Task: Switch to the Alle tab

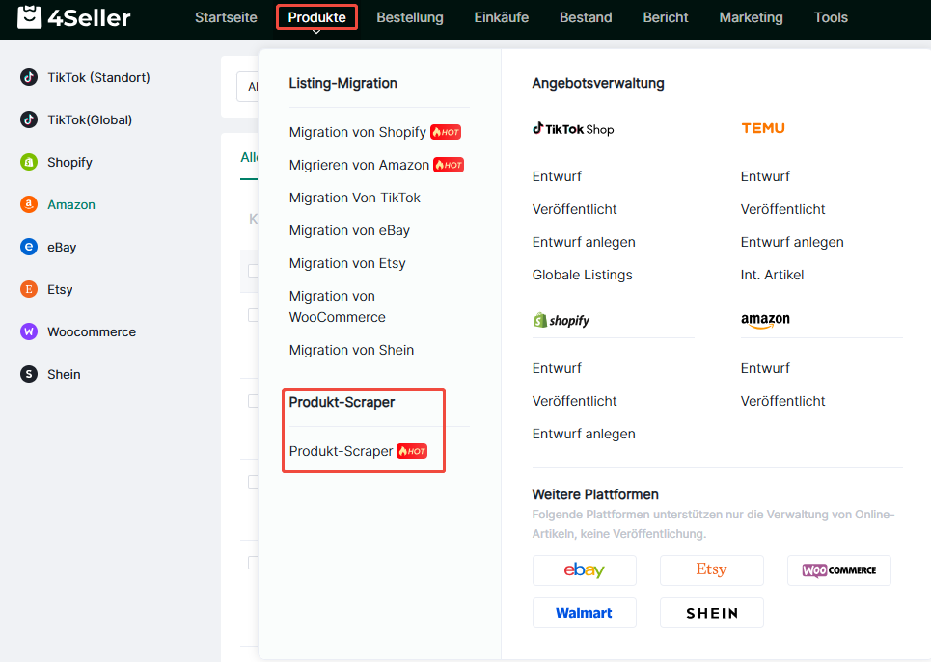Action: pos(249,158)
